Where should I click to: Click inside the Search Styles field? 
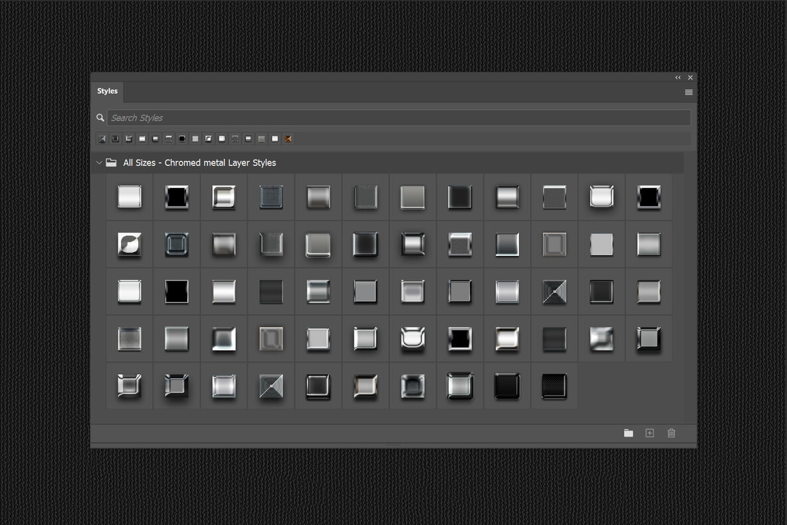pyautogui.click(x=266, y=118)
